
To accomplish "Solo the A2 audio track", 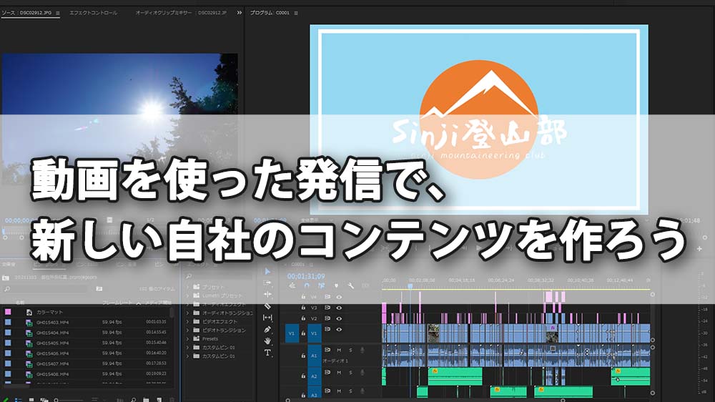I will click(x=350, y=373).
